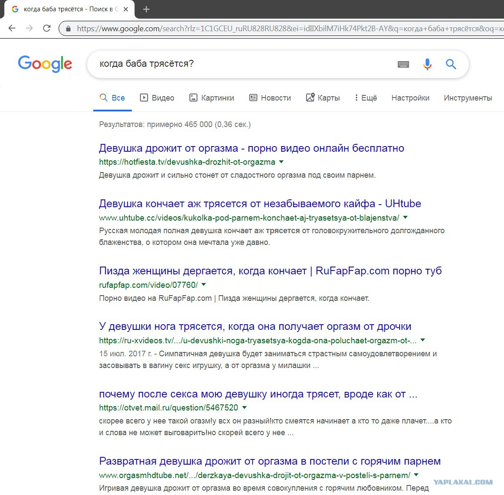Switch to the Картинки tab

[212, 98]
